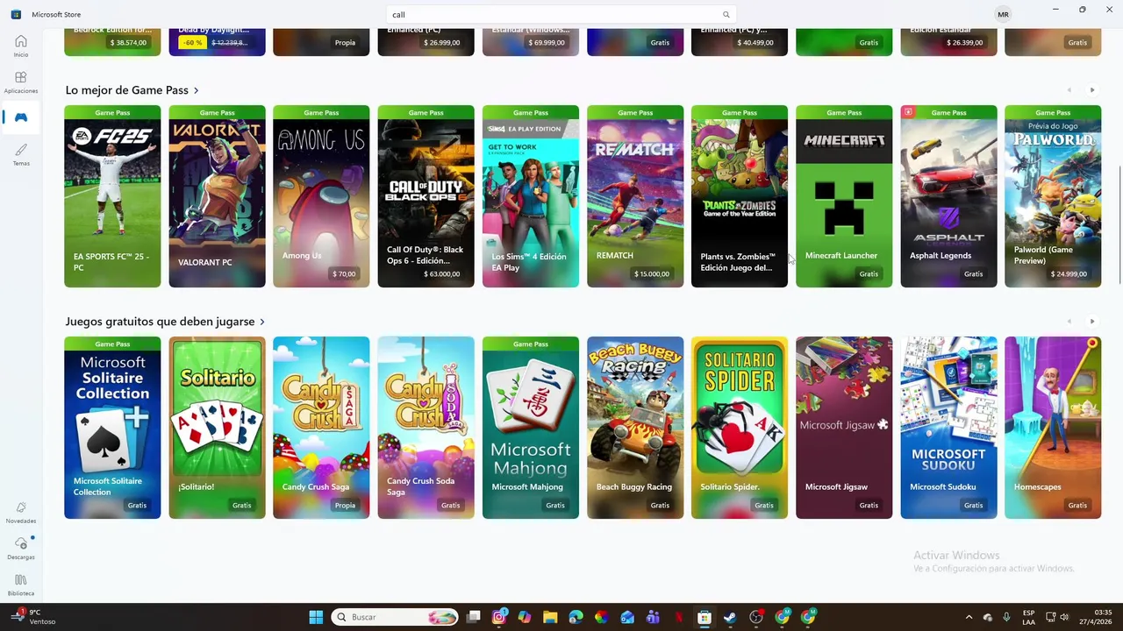The height and width of the screenshot is (631, 1123).
Task: Open Microsoft Teams from the taskbar
Action: (653, 617)
